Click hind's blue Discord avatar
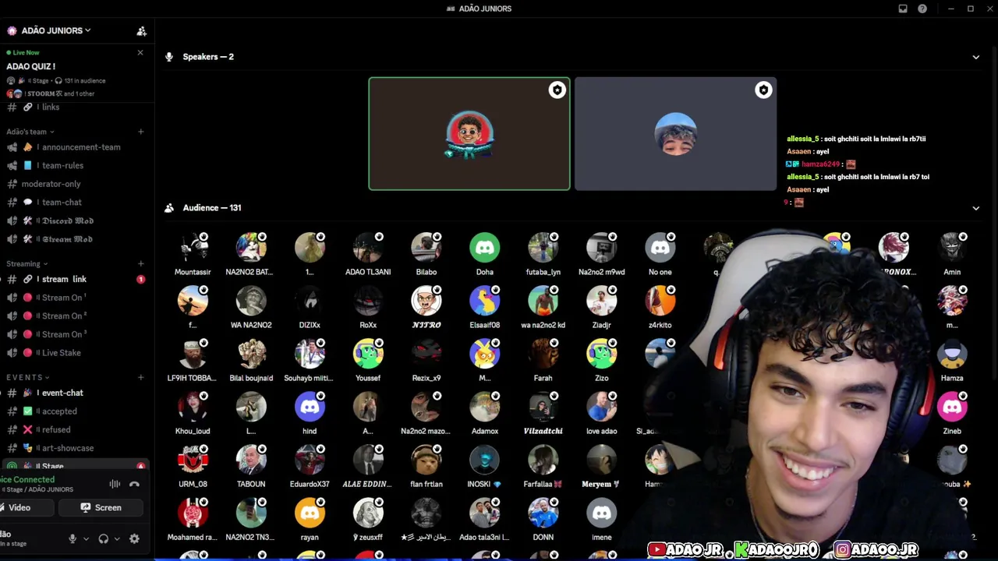This screenshot has width=998, height=561. coord(310,407)
